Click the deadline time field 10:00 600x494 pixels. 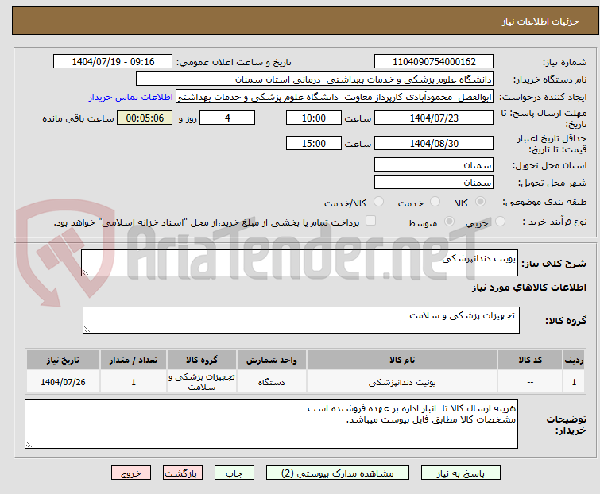tap(314, 118)
